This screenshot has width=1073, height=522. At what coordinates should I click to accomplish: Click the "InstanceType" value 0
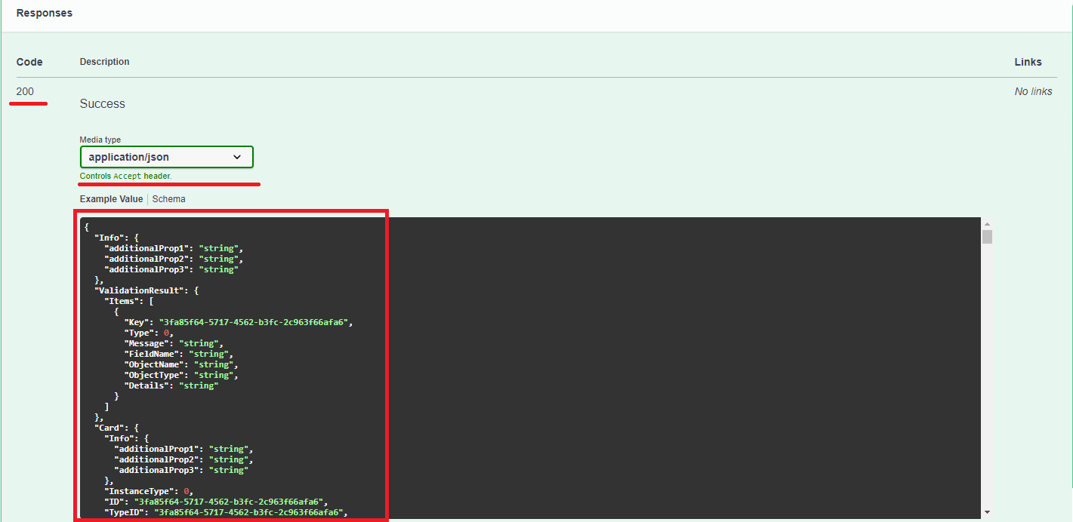click(x=187, y=491)
